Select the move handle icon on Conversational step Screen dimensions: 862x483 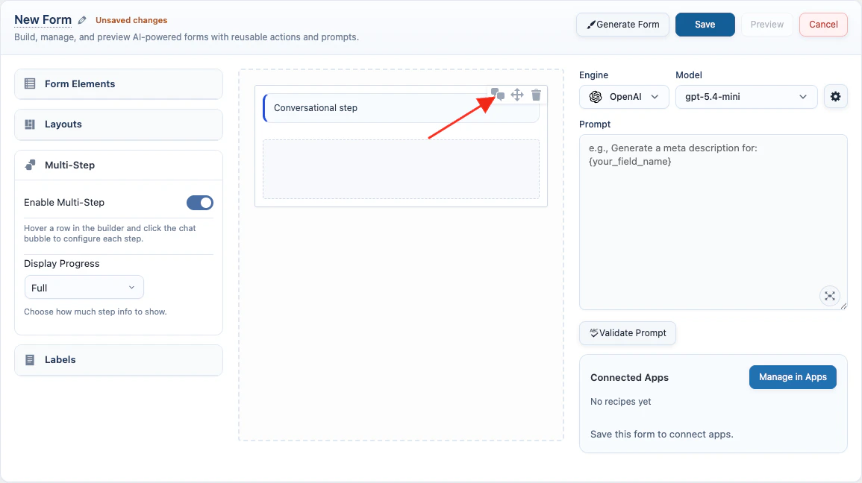(x=516, y=95)
